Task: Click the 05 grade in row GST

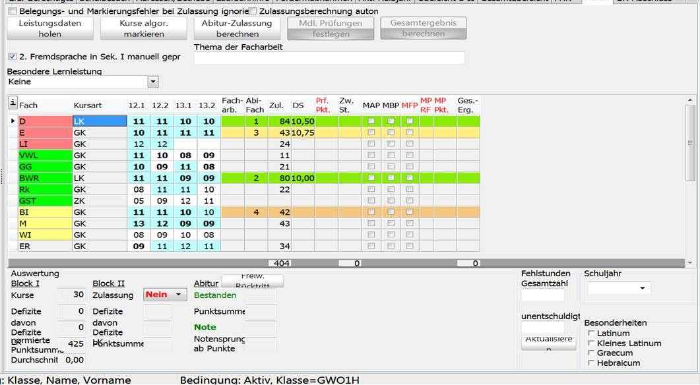Action: click(139, 201)
